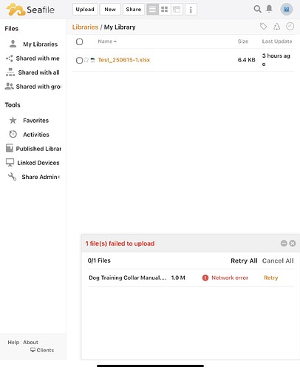Sort files by the Name column
The width and height of the screenshot is (300, 370).
click(x=107, y=41)
